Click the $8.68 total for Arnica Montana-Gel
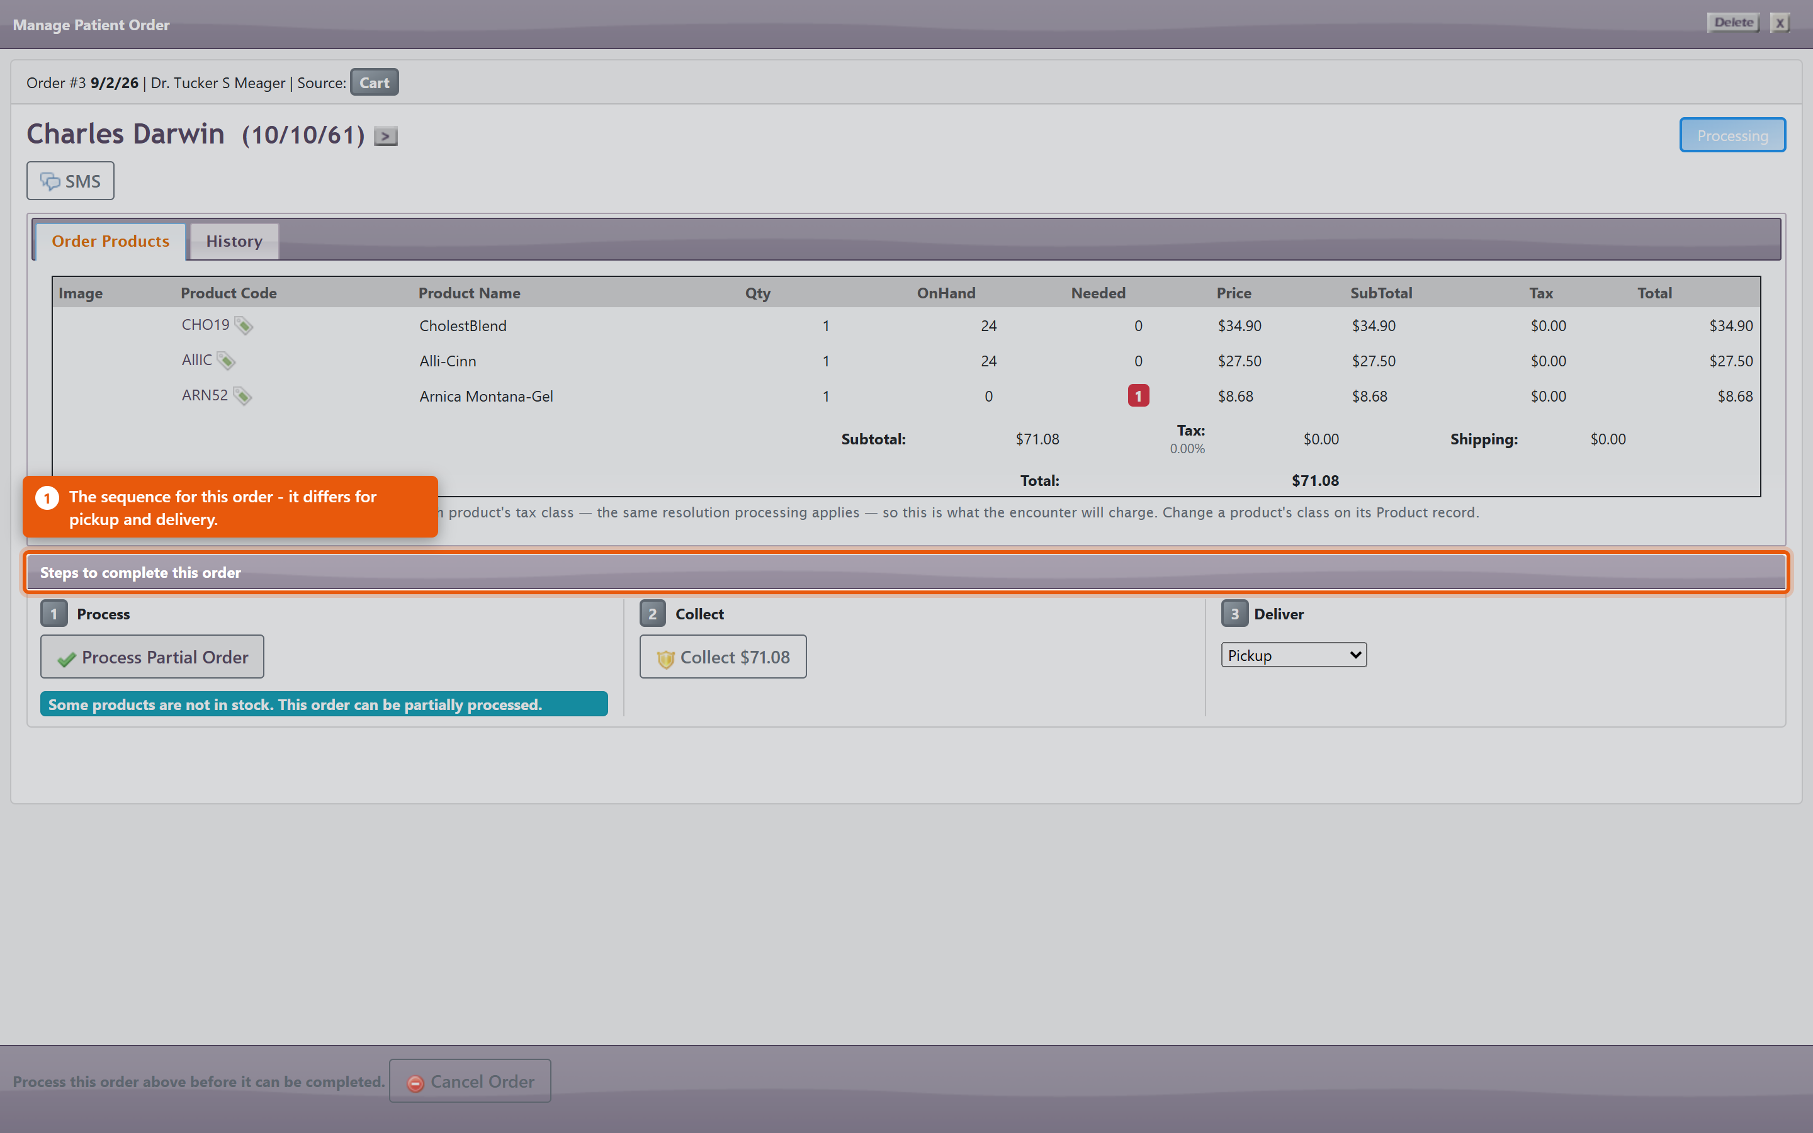This screenshot has width=1813, height=1133. (1735, 396)
